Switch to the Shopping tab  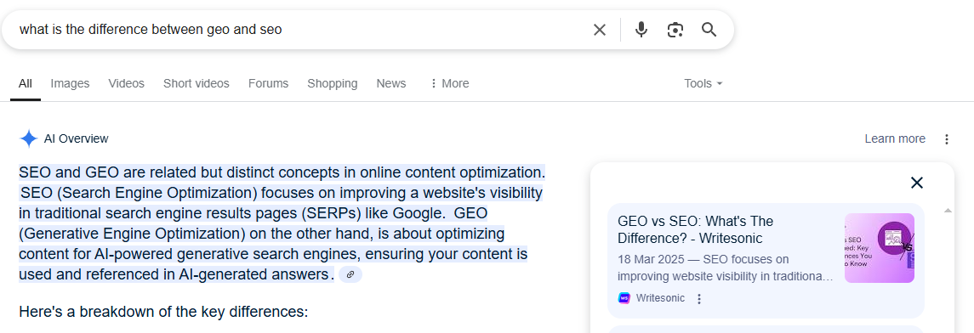(333, 84)
